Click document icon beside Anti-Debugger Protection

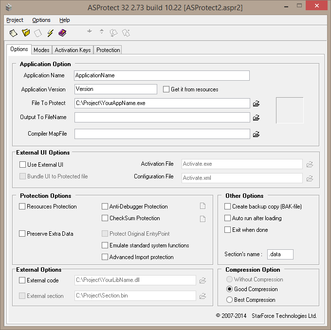(202, 206)
